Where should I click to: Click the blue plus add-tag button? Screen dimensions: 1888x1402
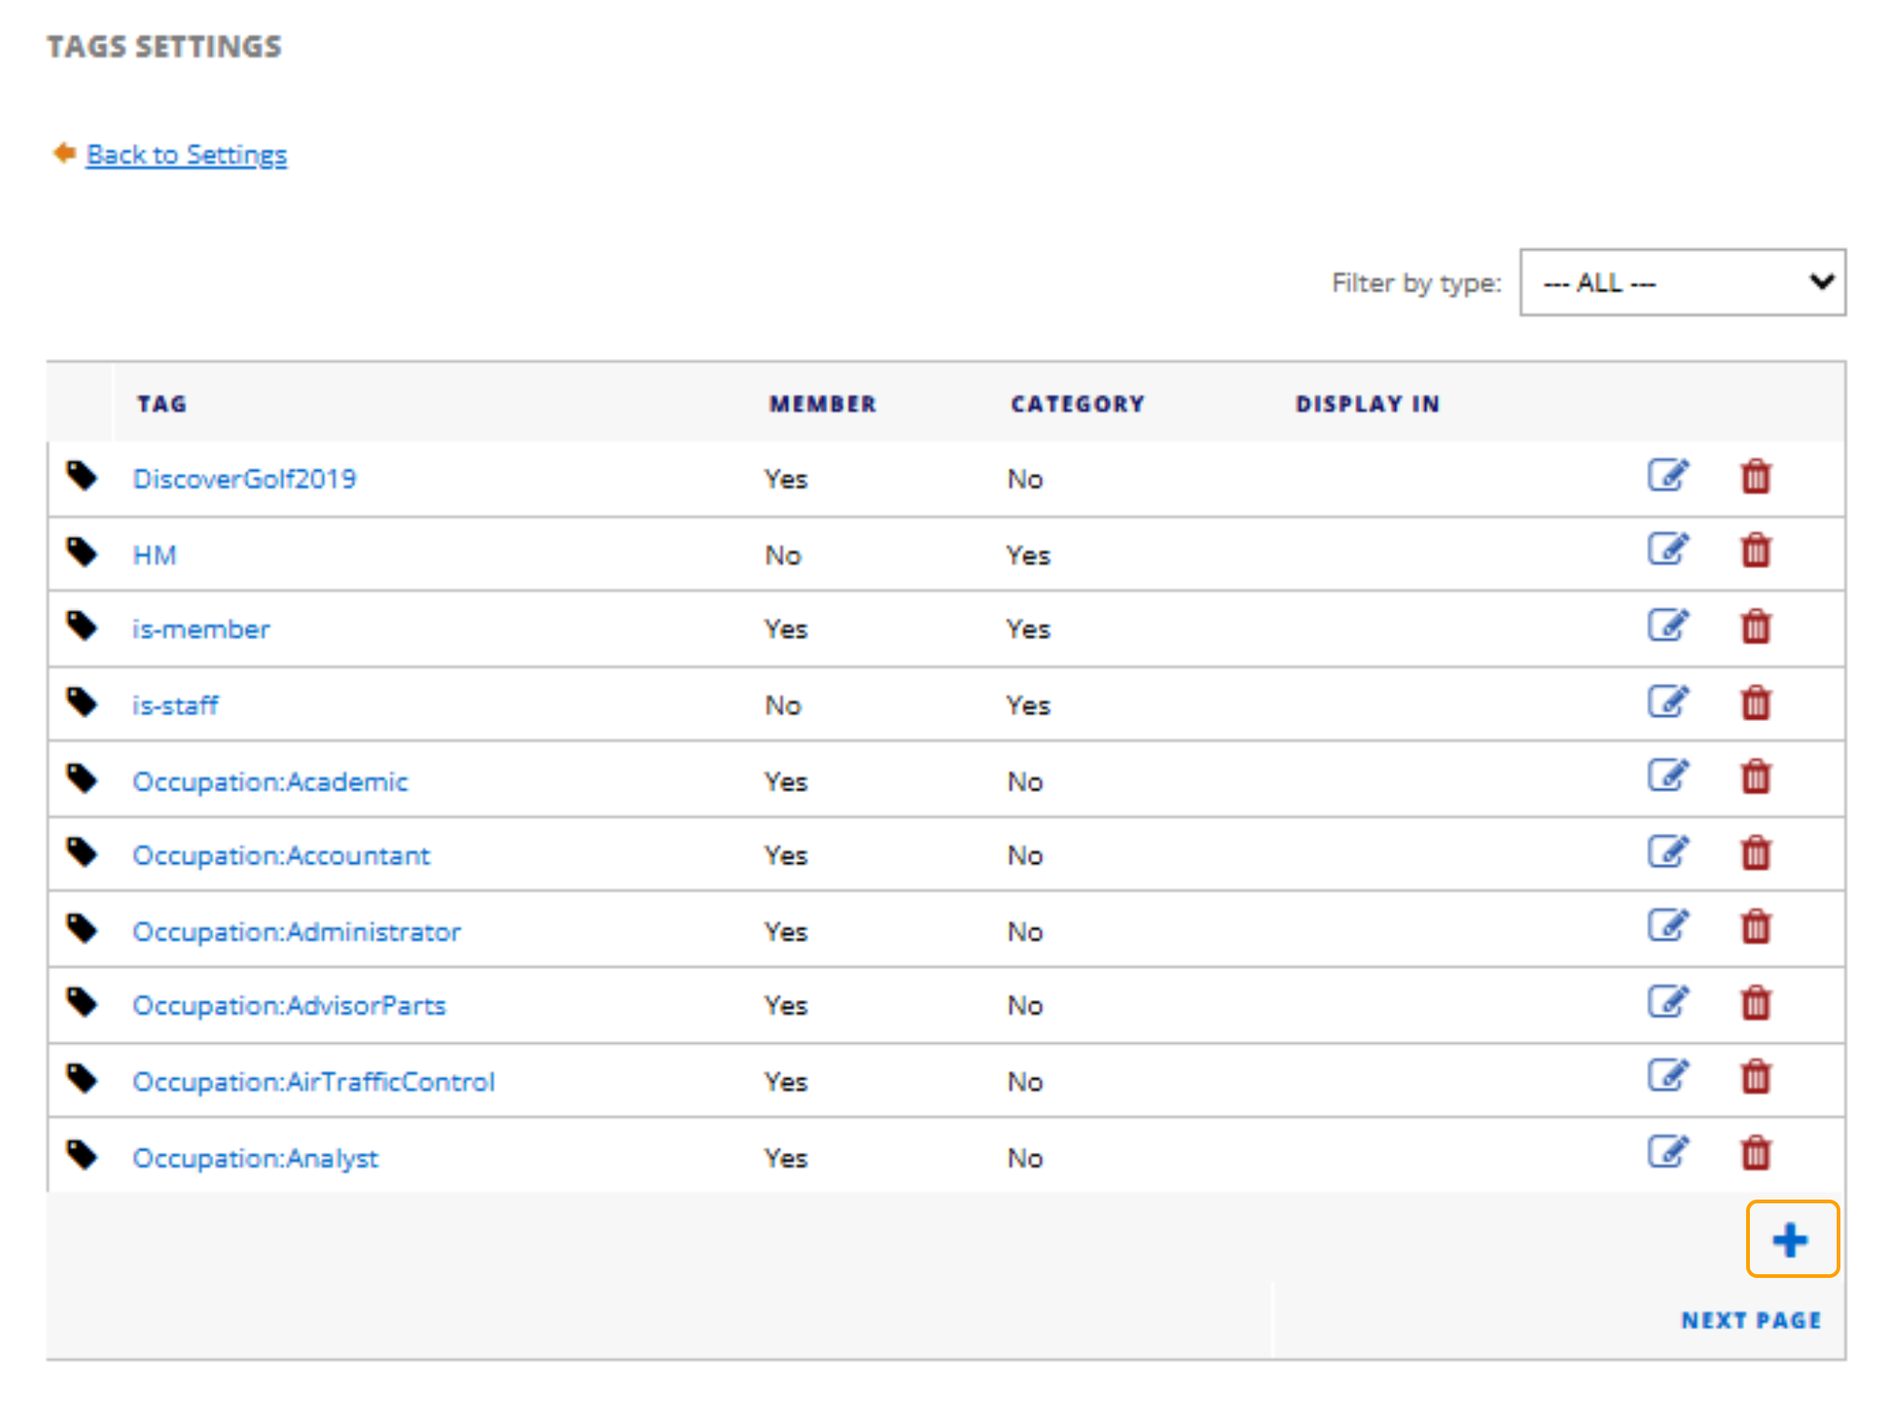click(x=1790, y=1240)
